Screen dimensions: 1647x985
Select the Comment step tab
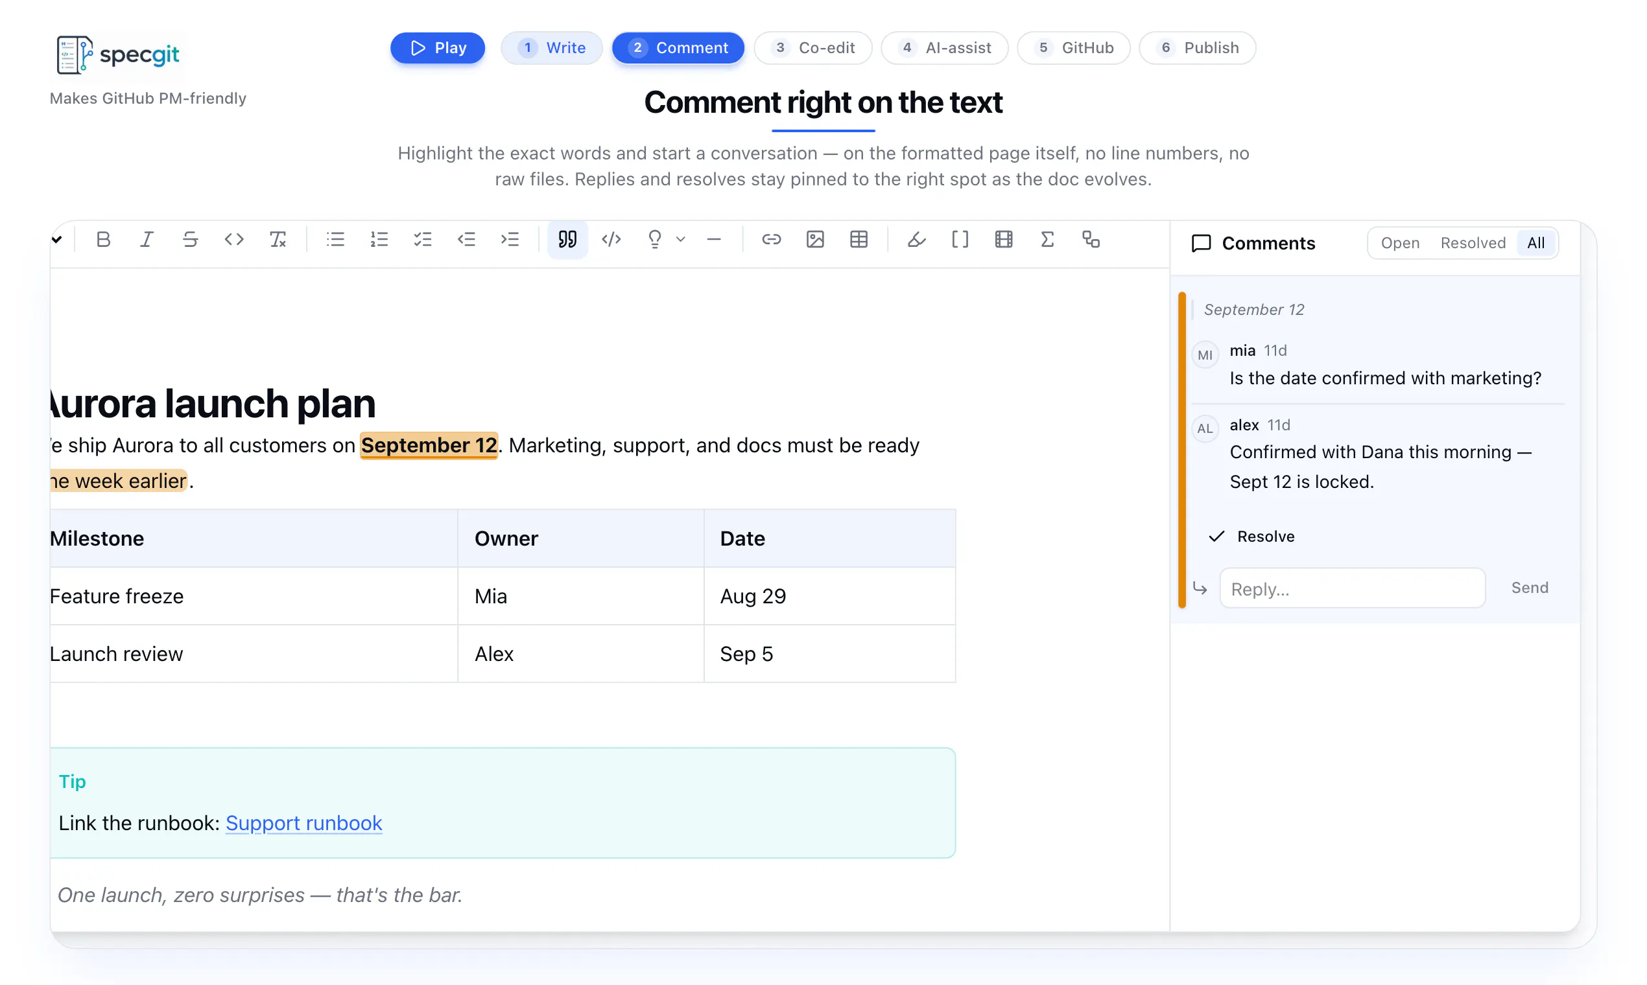click(678, 48)
